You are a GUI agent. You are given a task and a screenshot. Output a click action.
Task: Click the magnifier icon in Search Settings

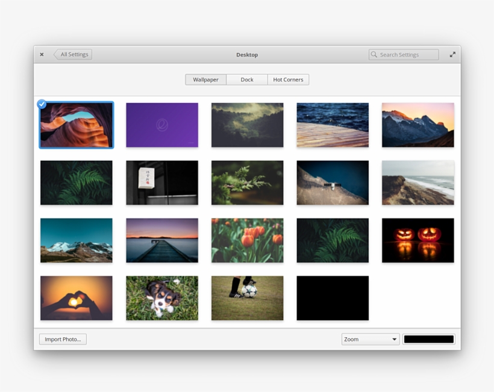coord(374,54)
